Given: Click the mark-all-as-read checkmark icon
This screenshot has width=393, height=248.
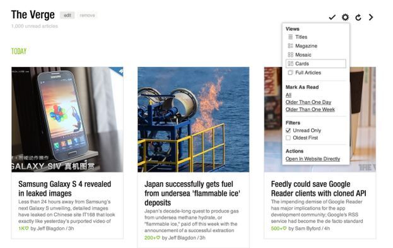Looking at the screenshot, I should click(x=332, y=17).
